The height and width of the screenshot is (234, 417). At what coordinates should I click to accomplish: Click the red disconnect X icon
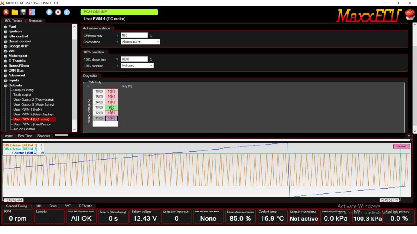tap(6, 12)
